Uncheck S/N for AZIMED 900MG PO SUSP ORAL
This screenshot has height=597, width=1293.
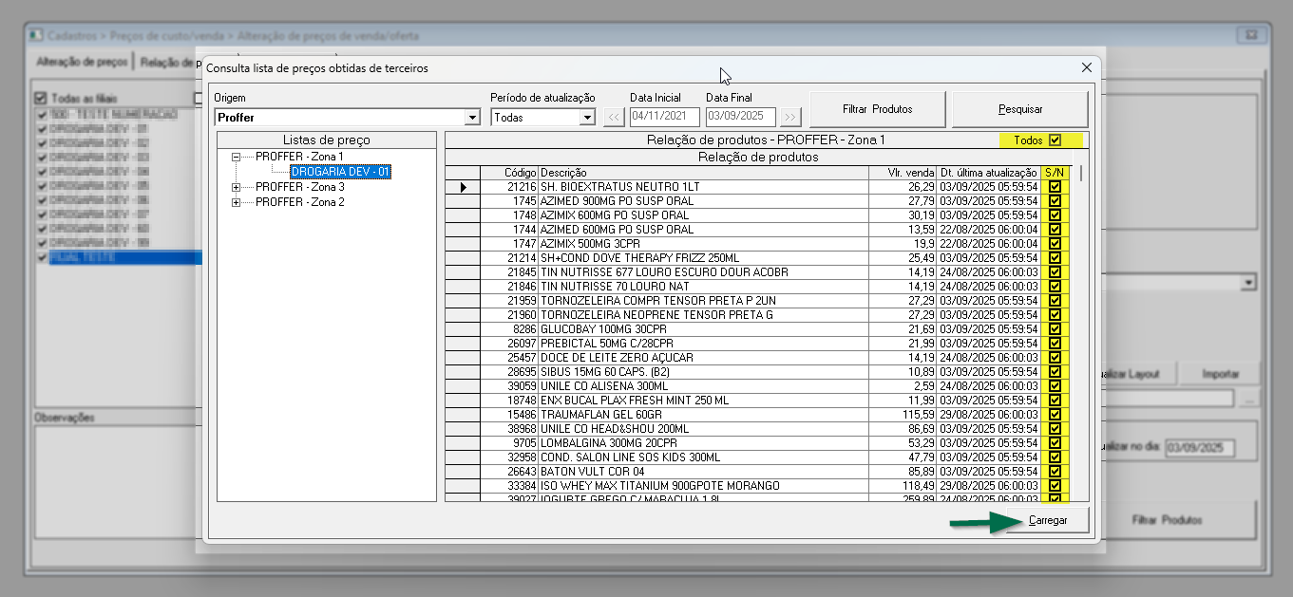(x=1055, y=201)
